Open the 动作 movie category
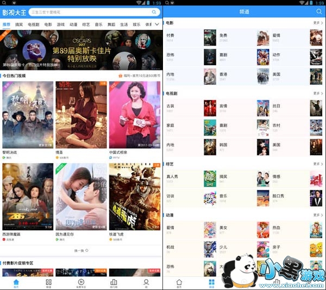 (298, 57)
